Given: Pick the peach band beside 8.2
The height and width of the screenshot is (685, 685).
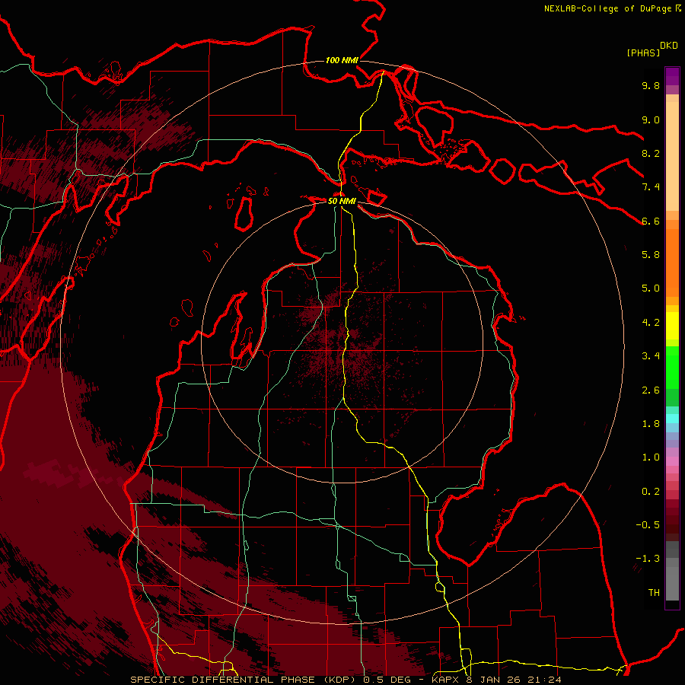Looking at the screenshot, I should [672, 157].
